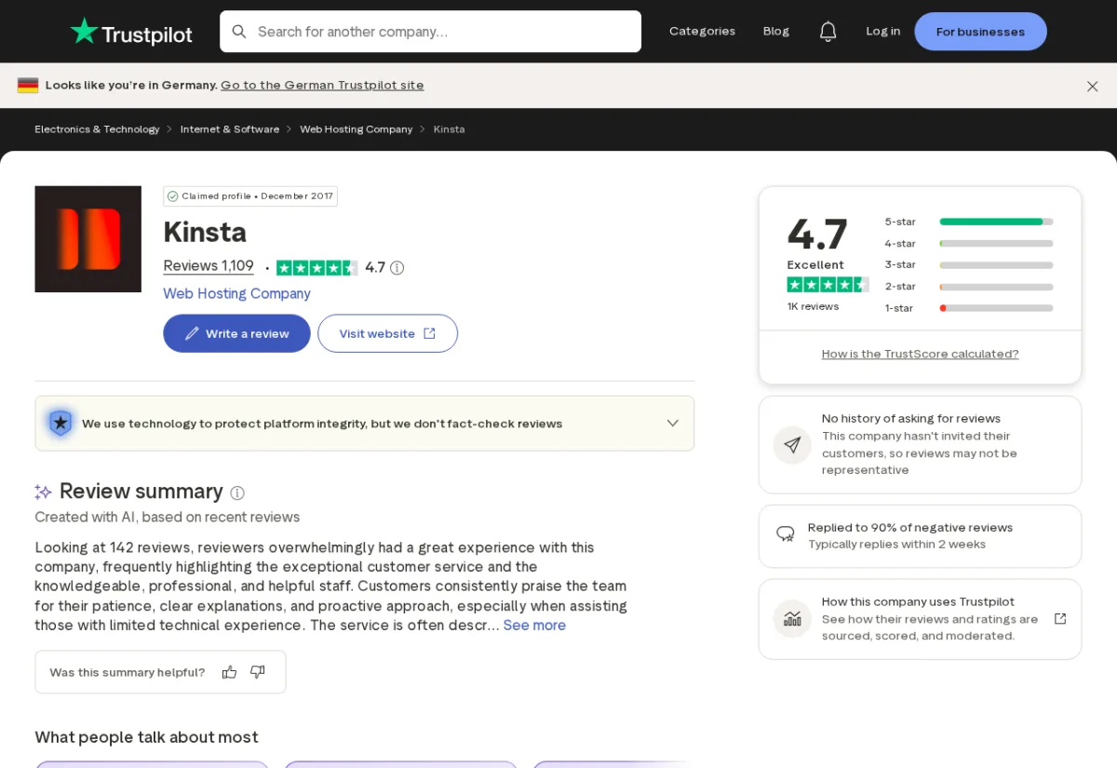Screen dimensions: 1117x768
Task: Open Internet & Software breadcrumb
Action: click(x=230, y=129)
